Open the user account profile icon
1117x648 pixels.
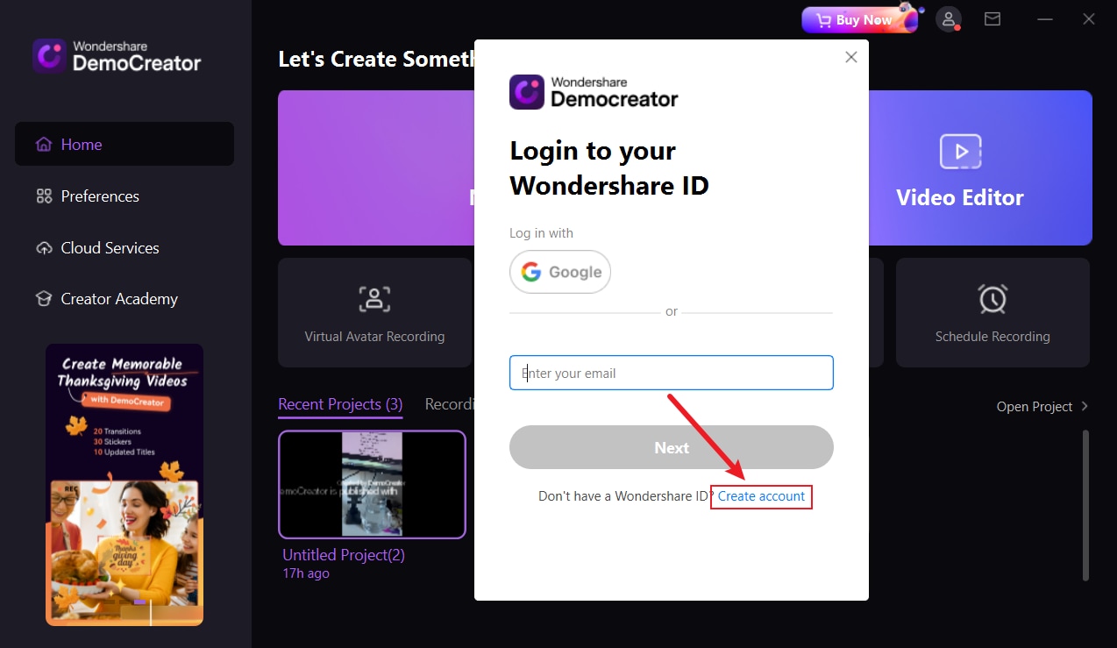(948, 18)
